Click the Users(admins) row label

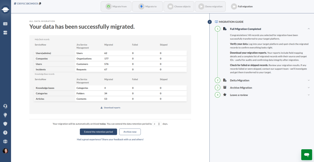pyautogui.click(x=43, y=53)
